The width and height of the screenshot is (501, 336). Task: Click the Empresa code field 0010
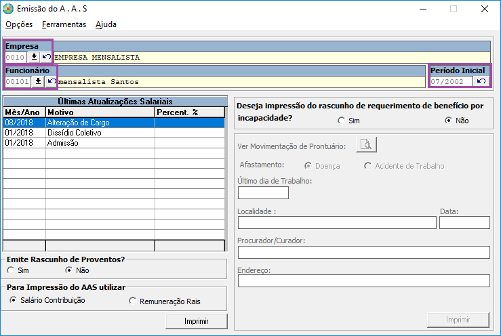(16, 58)
